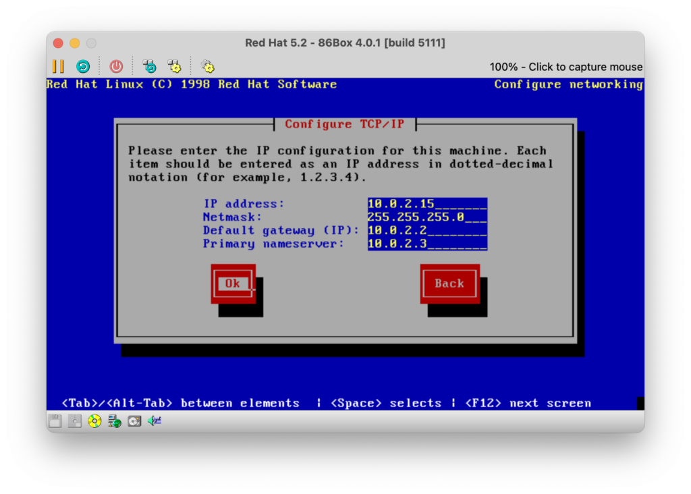This screenshot has height=494, width=691.
Task: Click the '<Tab>/<Alt-Tab> between elements' hint
Action: [181, 403]
